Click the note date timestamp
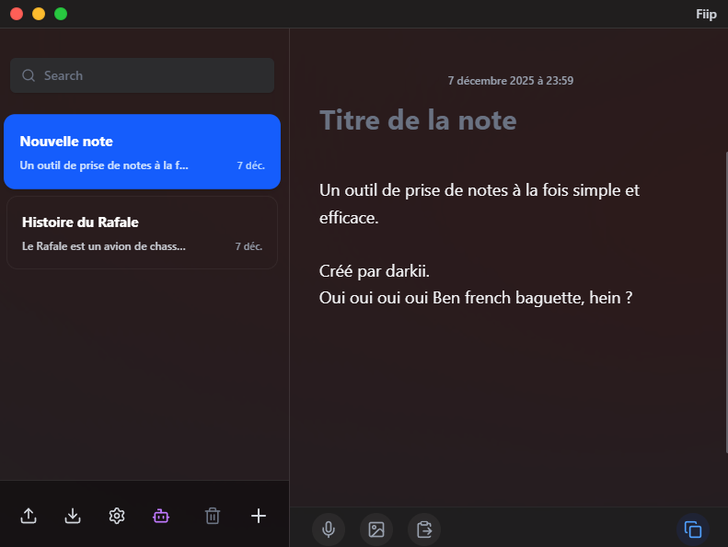728x547 pixels. 511,81
